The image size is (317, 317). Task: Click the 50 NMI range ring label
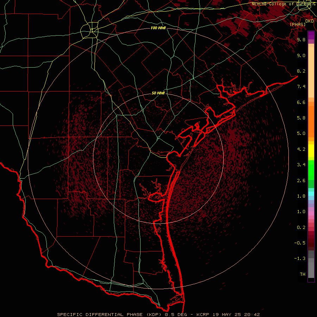tap(158, 93)
